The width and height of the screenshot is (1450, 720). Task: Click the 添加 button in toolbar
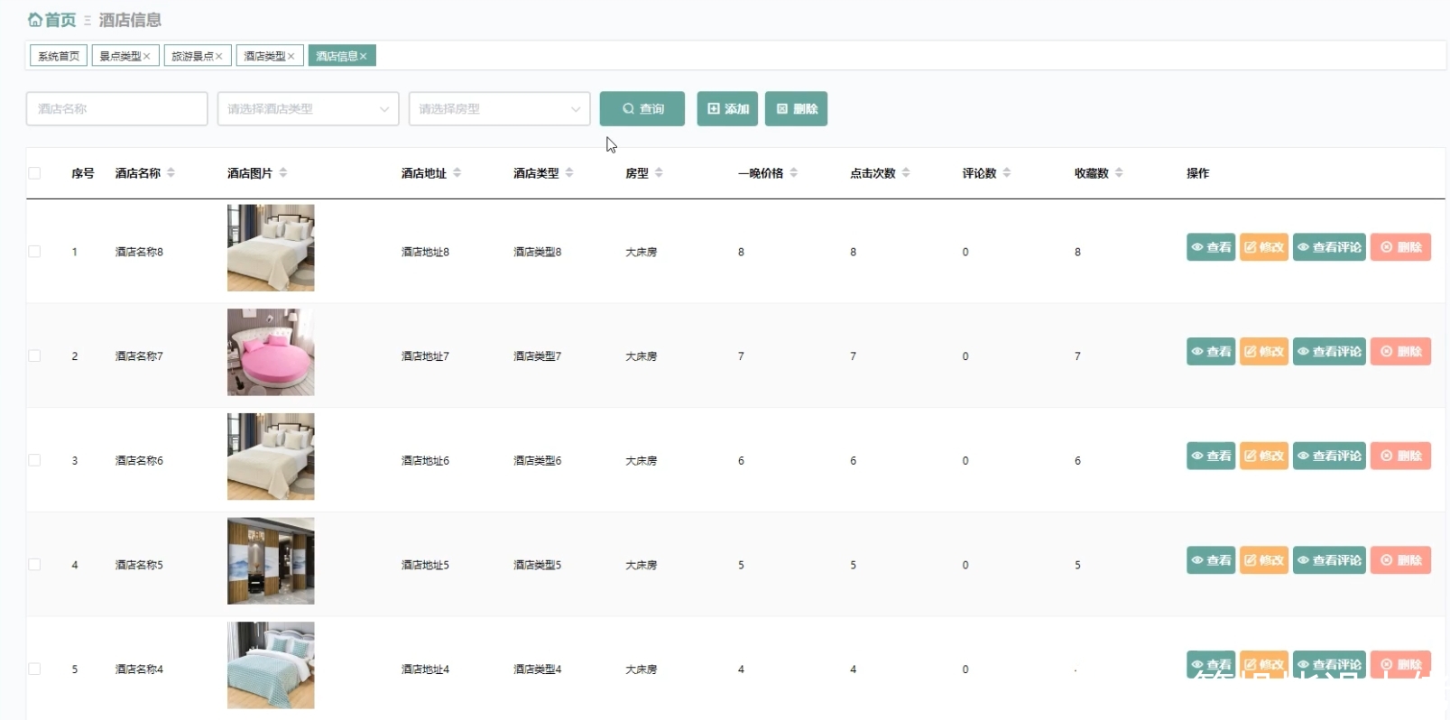727,109
